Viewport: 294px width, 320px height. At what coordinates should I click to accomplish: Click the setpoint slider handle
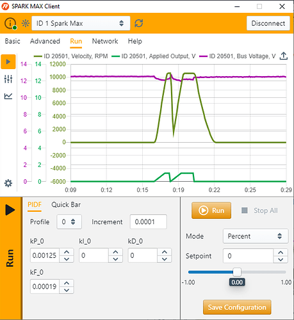(237, 272)
